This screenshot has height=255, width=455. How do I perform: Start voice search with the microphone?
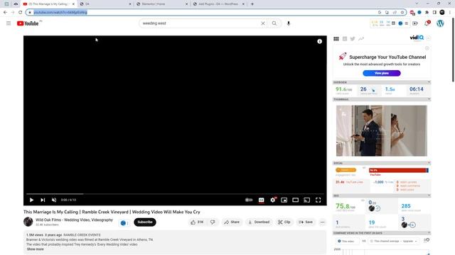[289, 23]
